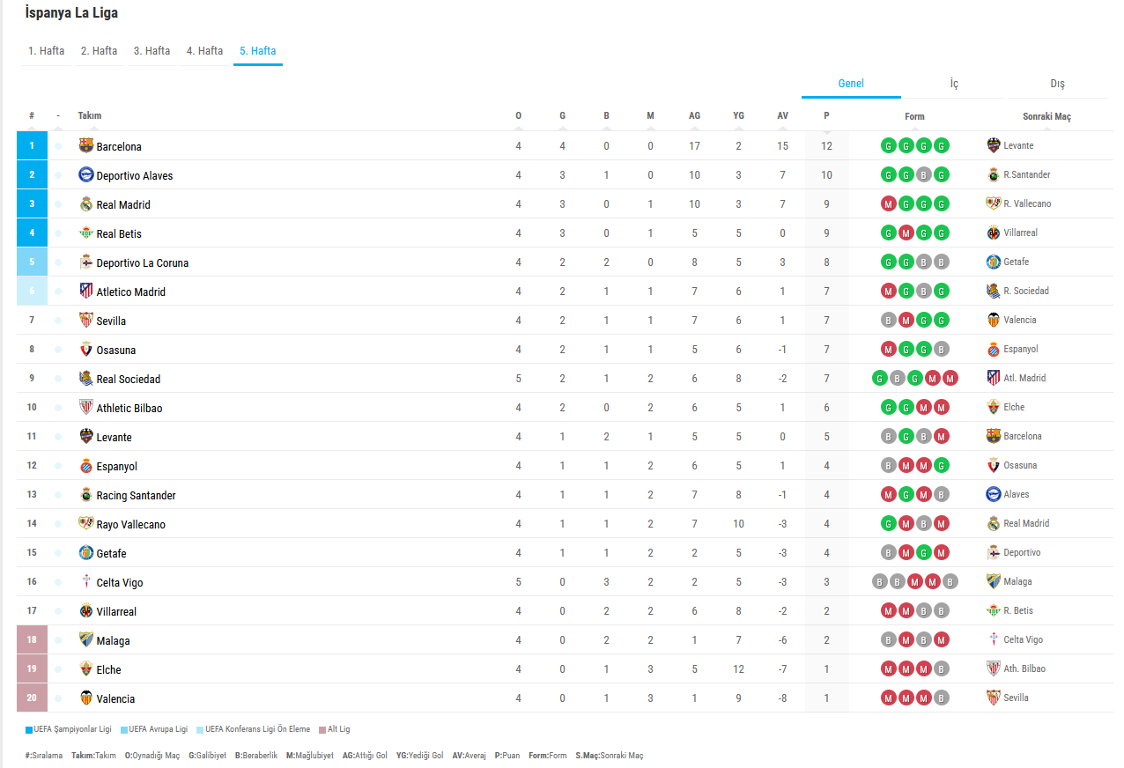Sort by Takım column header
1124x768 pixels.
(90, 115)
